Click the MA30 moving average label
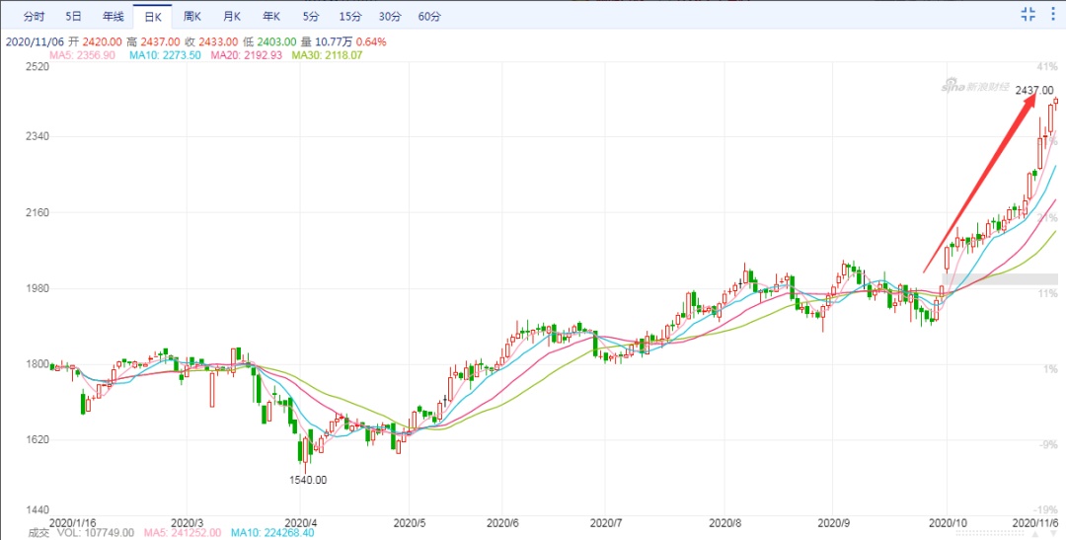This screenshot has width=1066, height=540. click(x=327, y=55)
